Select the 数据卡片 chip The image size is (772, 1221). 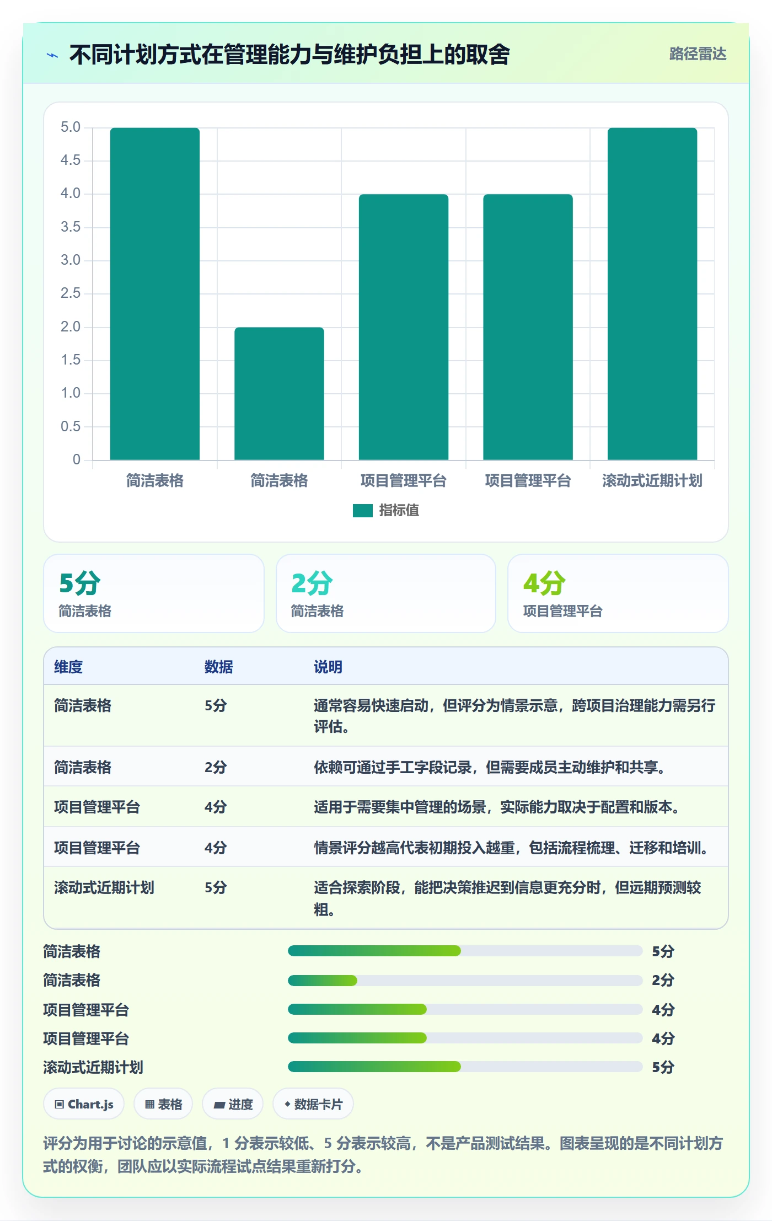click(x=313, y=1104)
